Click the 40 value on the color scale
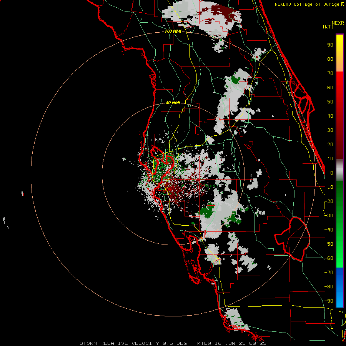Viewport: 346px width, 346px height. (330, 116)
